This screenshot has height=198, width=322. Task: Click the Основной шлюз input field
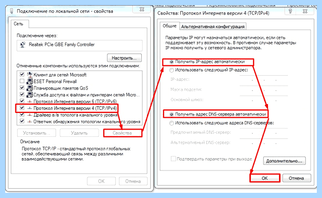264,100
